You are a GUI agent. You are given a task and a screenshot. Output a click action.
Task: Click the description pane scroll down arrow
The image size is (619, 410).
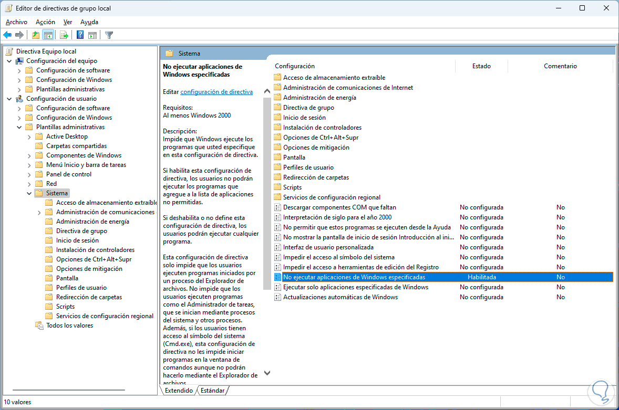coord(267,373)
